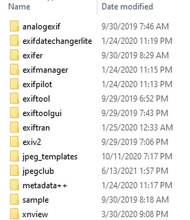Click exiftran's 1/25/2020 12:33 AM date
The width and height of the screenshot is (190, 220).
click(137, 128)
